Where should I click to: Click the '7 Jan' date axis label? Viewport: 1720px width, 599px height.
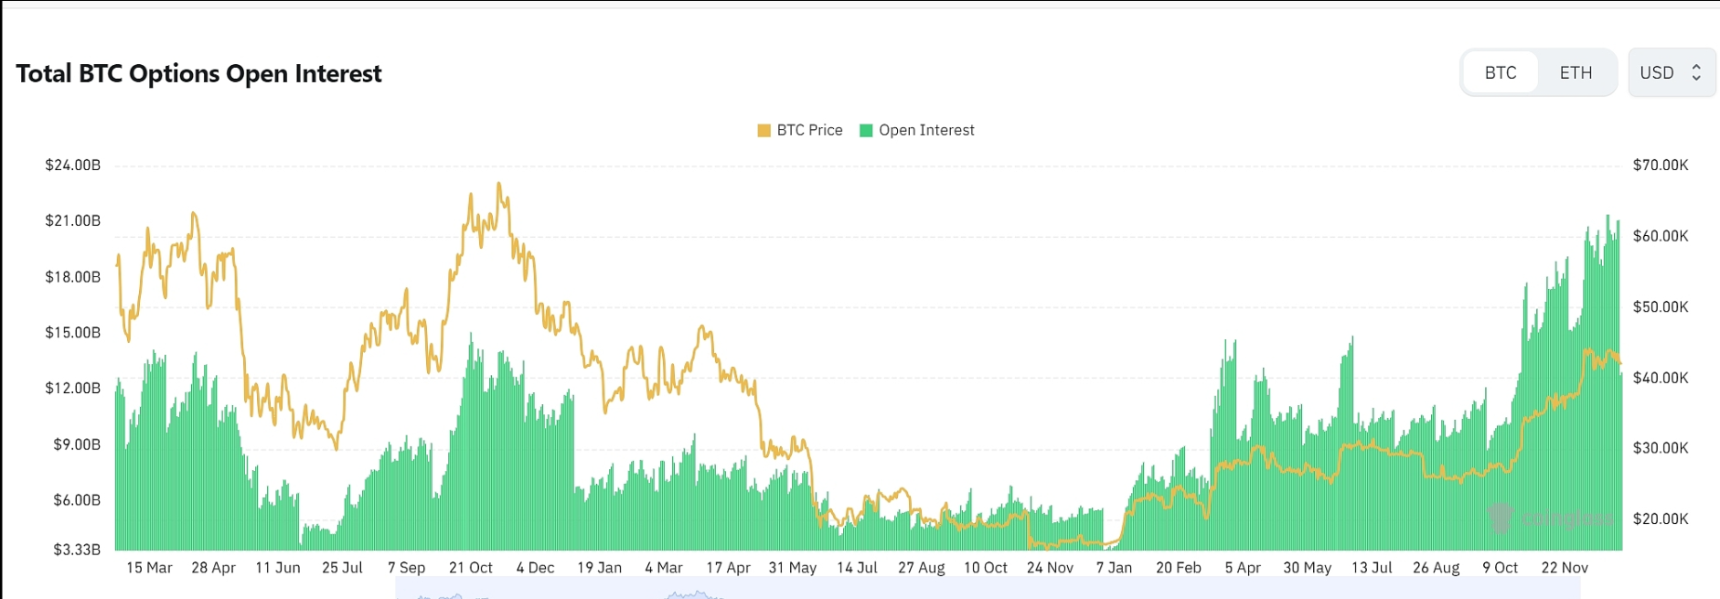click(x=1114, y=568)
